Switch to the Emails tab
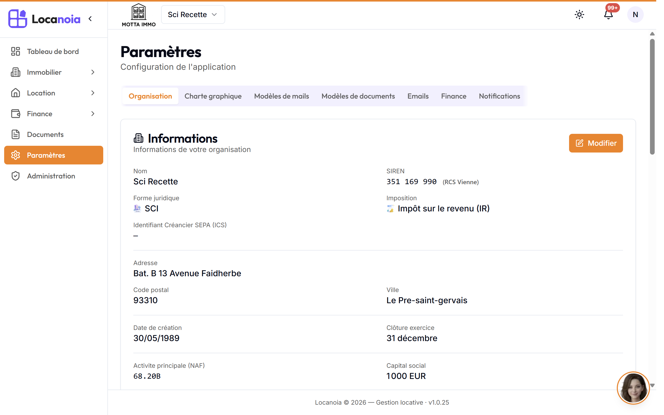 418,96
